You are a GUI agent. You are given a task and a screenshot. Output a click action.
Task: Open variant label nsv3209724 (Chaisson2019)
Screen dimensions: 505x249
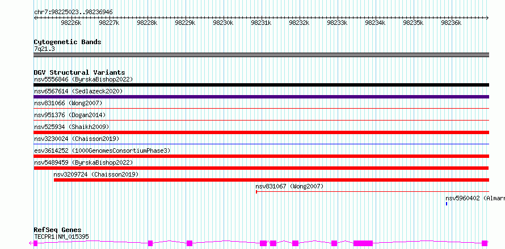point(96,174)
